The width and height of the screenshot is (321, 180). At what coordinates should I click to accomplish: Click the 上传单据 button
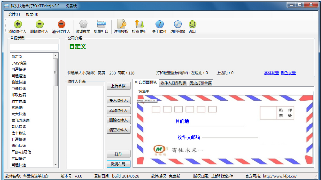click(119, 86)
